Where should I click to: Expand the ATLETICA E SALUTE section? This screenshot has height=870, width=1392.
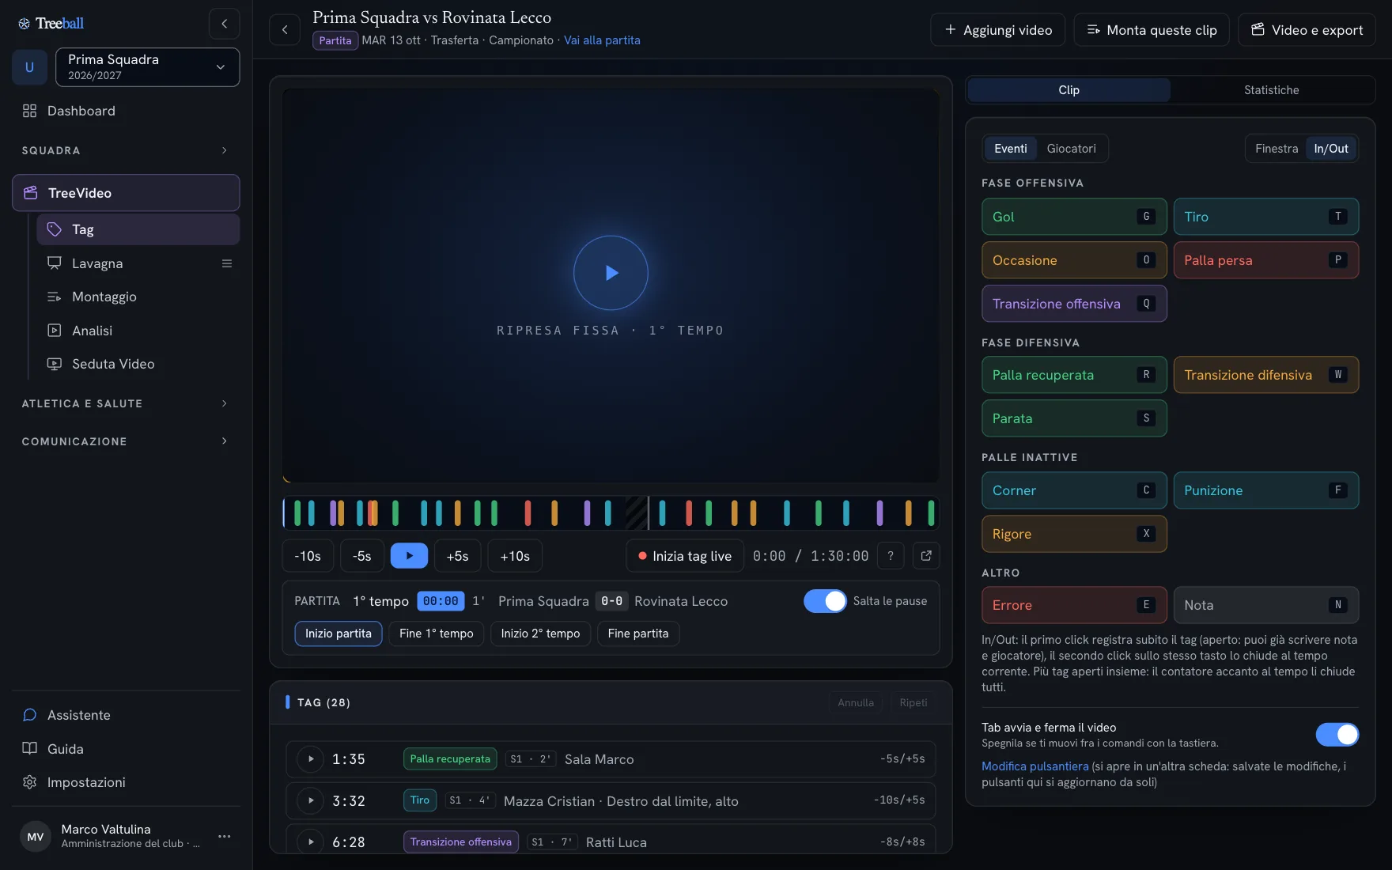click(126, 403)
